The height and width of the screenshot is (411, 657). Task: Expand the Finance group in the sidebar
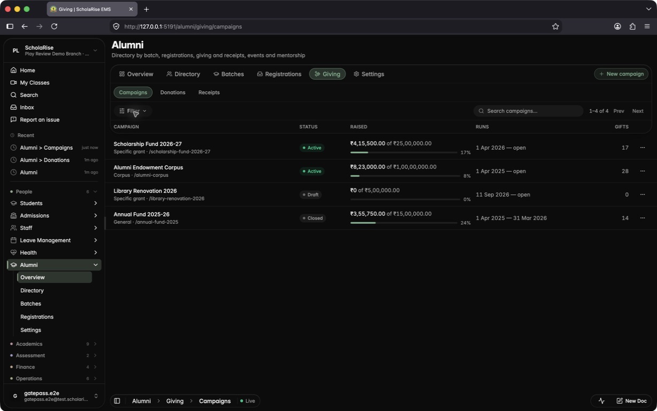[x=54, y=367]
